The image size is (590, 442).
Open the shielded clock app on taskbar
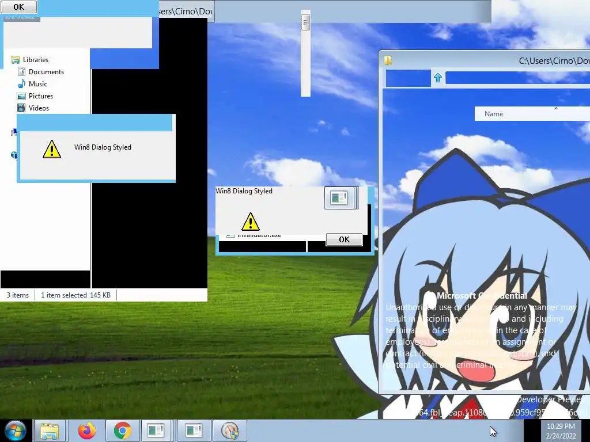point(230,430)
